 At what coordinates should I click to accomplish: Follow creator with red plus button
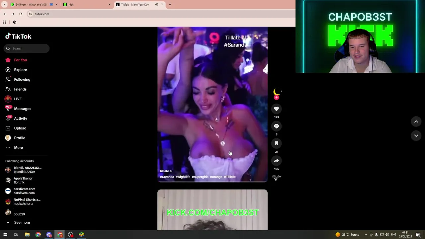point(276,98)
